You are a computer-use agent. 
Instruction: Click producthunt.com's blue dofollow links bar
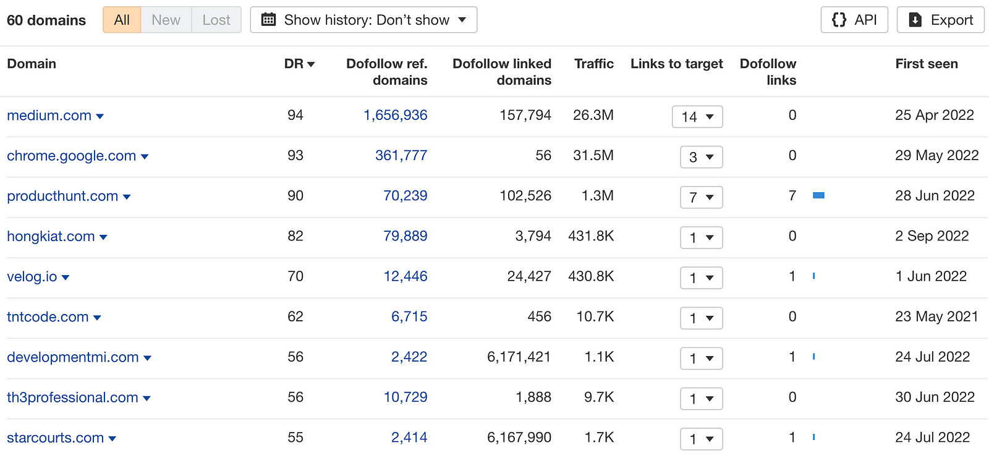818,195
